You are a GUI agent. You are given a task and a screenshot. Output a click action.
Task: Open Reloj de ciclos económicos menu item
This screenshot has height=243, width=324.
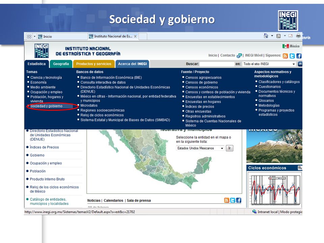click(102, 115)
